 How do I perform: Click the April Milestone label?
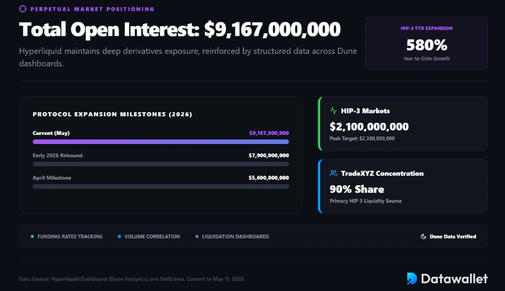(52, 178)
